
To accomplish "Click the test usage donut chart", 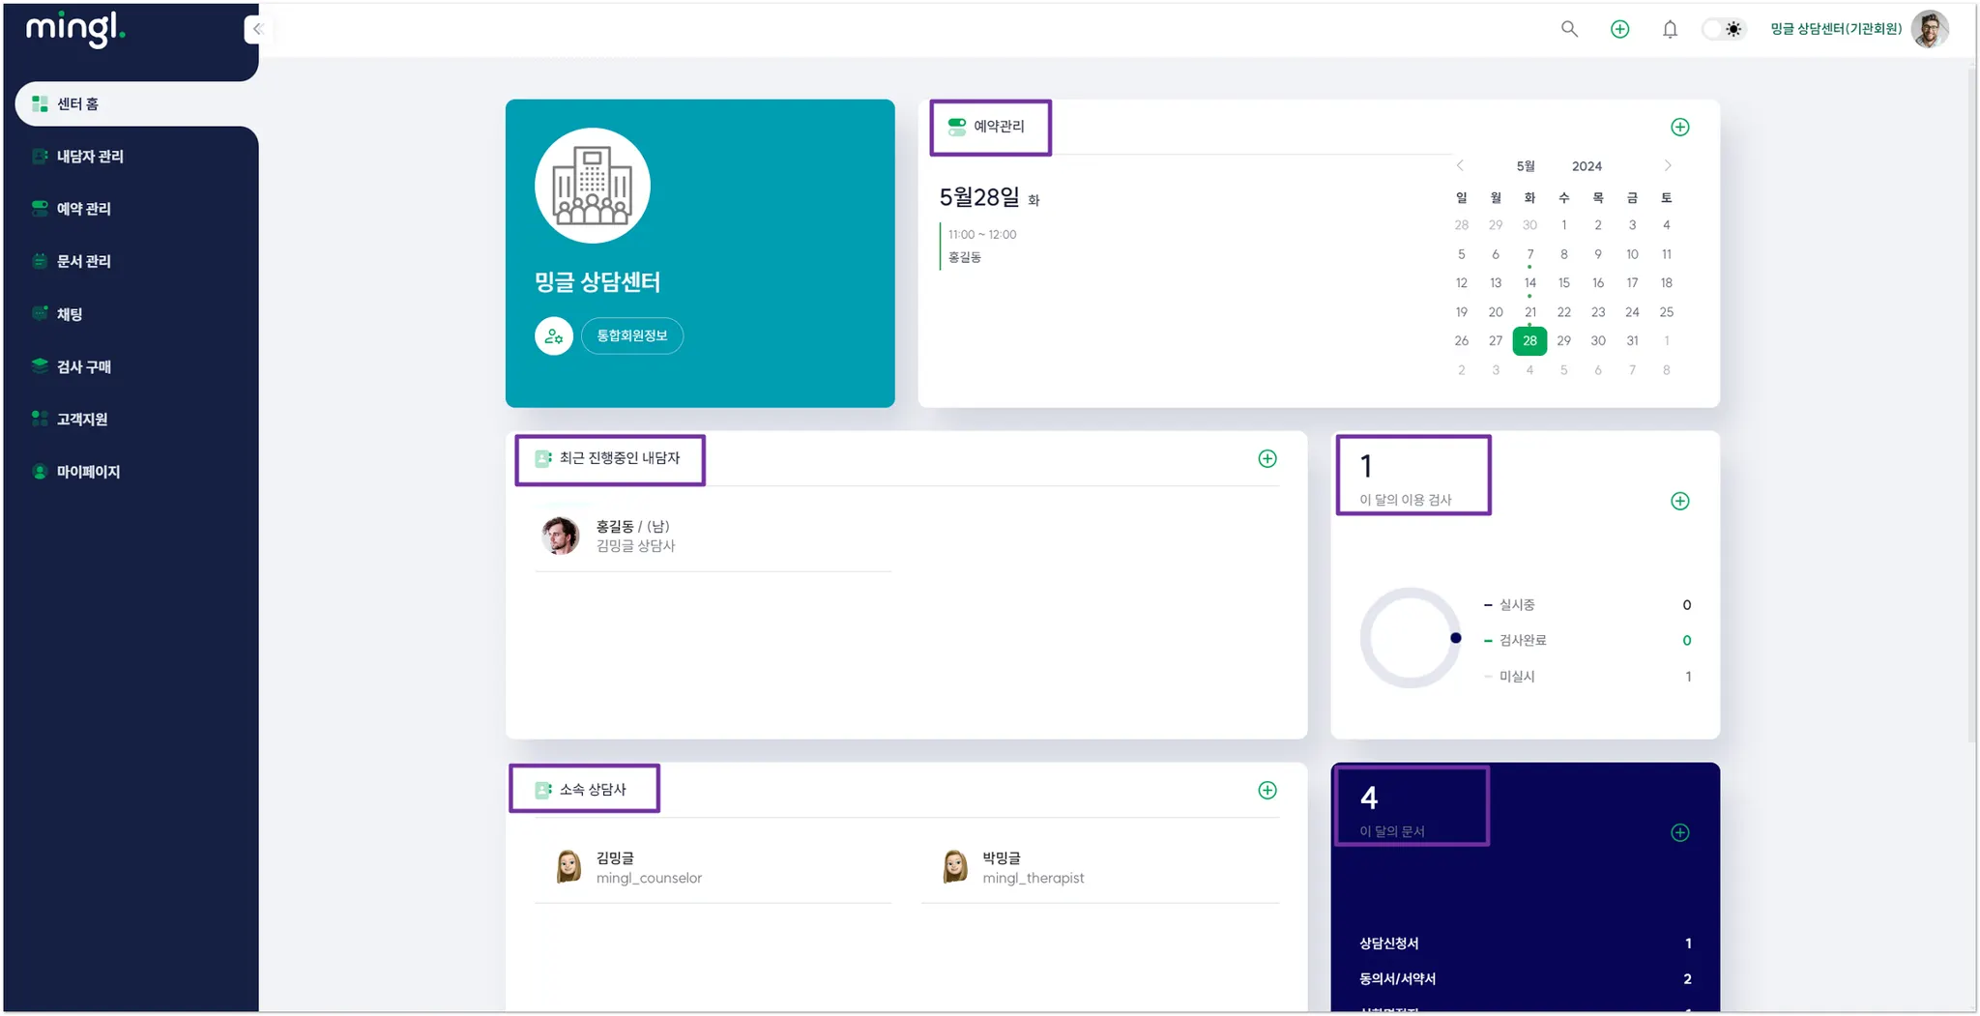I will [1411, 638].
